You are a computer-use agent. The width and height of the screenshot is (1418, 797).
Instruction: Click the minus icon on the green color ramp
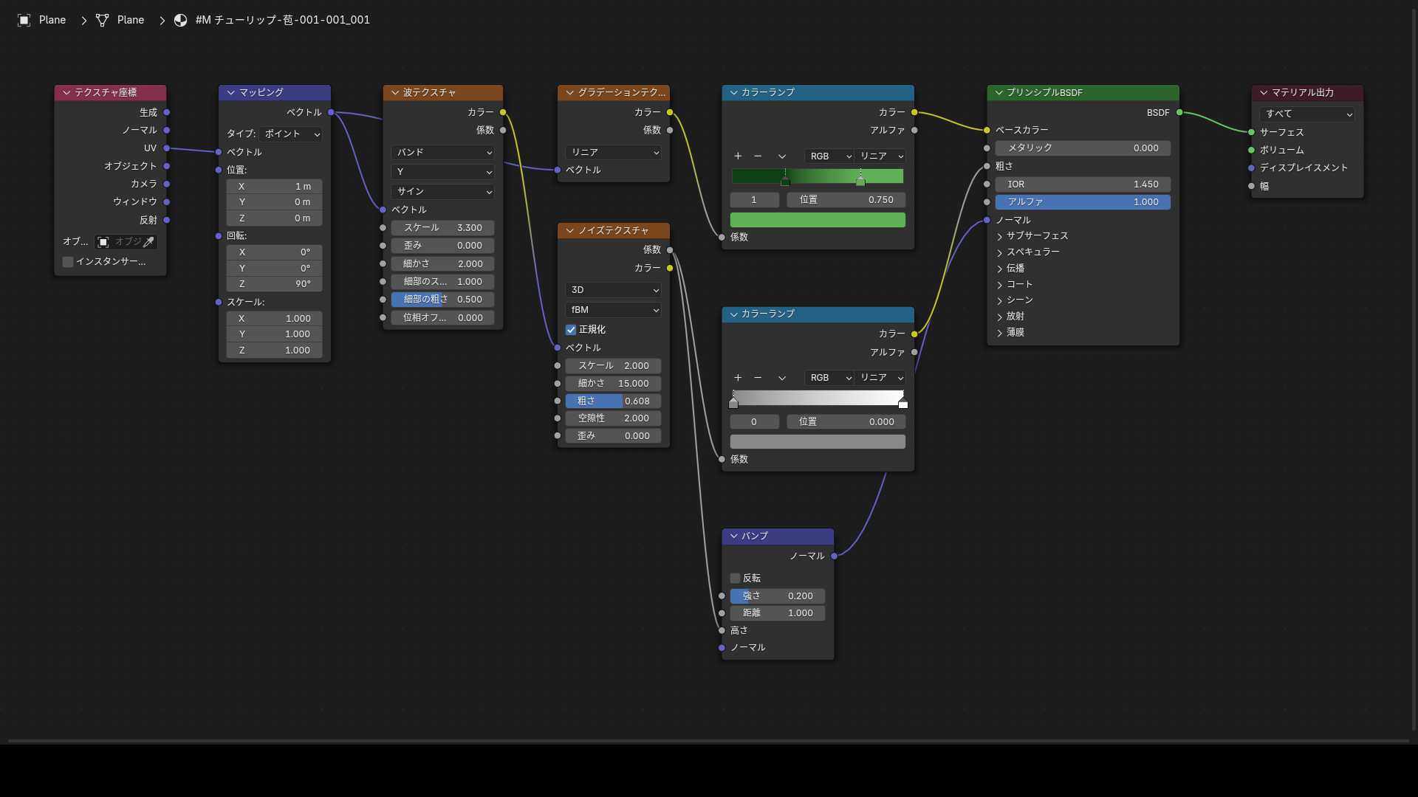[x=758, y=156]
